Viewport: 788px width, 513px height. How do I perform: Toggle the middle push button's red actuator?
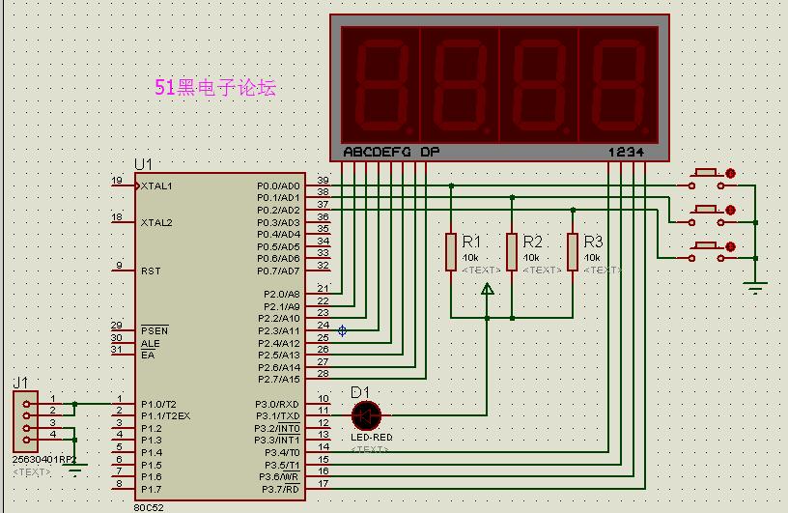[731, 210]
